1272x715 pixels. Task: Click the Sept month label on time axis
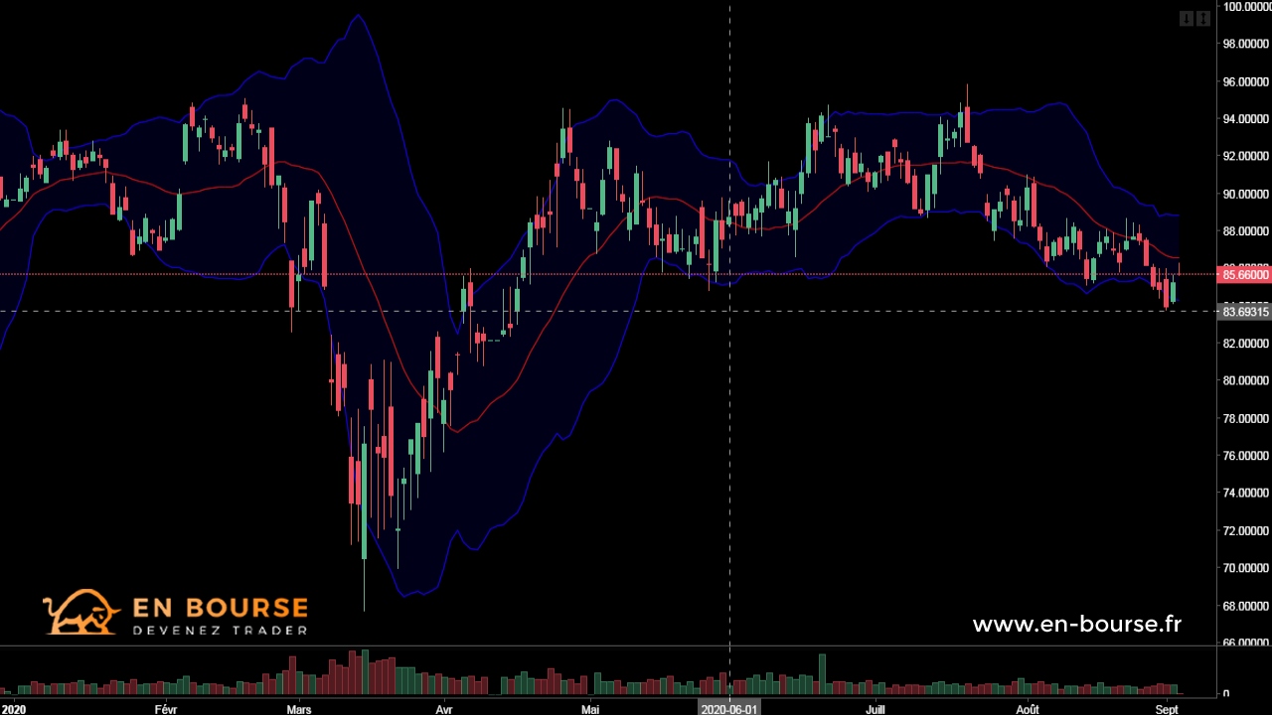coord(1167,709)
